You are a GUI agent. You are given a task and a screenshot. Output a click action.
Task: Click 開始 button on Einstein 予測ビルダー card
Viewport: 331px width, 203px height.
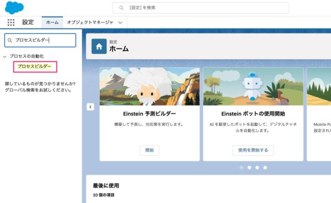coord(150,150)
